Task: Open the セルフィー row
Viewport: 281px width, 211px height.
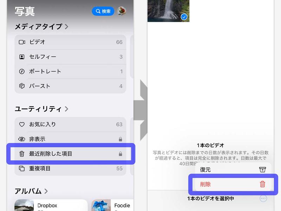Action: pyautogui.click(x=71, y=57)
